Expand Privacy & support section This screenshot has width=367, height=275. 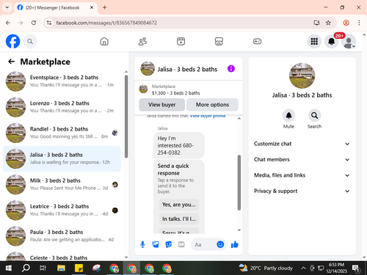[x=302, y=191]
